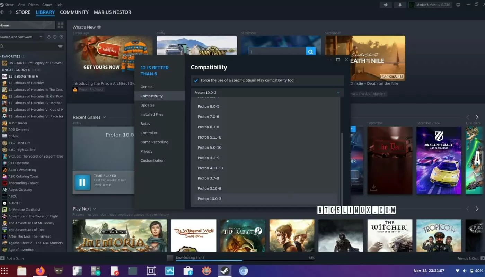Open the Installed Files settings tab
The width and height of the screenshot is (485, 277).
coord(152,114)
